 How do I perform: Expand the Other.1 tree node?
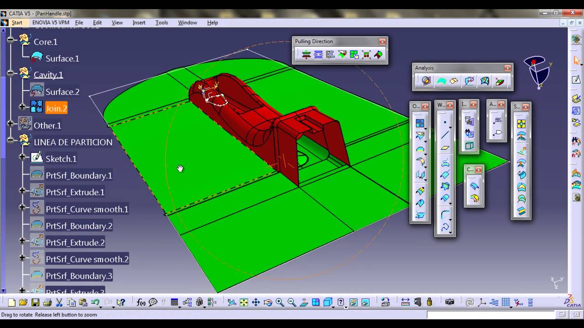tap(10, 123)
